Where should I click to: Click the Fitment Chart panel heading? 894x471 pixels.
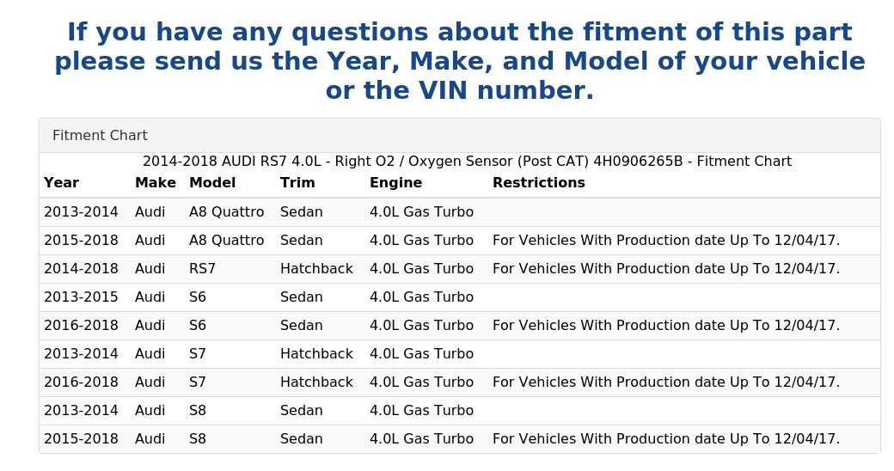100,136
